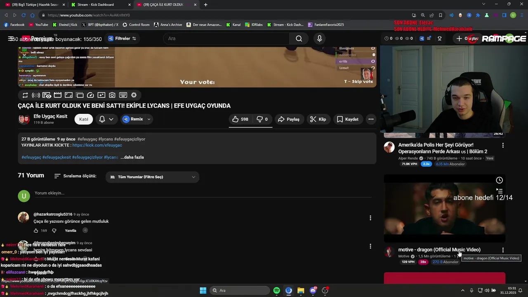Open Spotify from the taskbar
The image size is (528, 297).
pos(276,290)
